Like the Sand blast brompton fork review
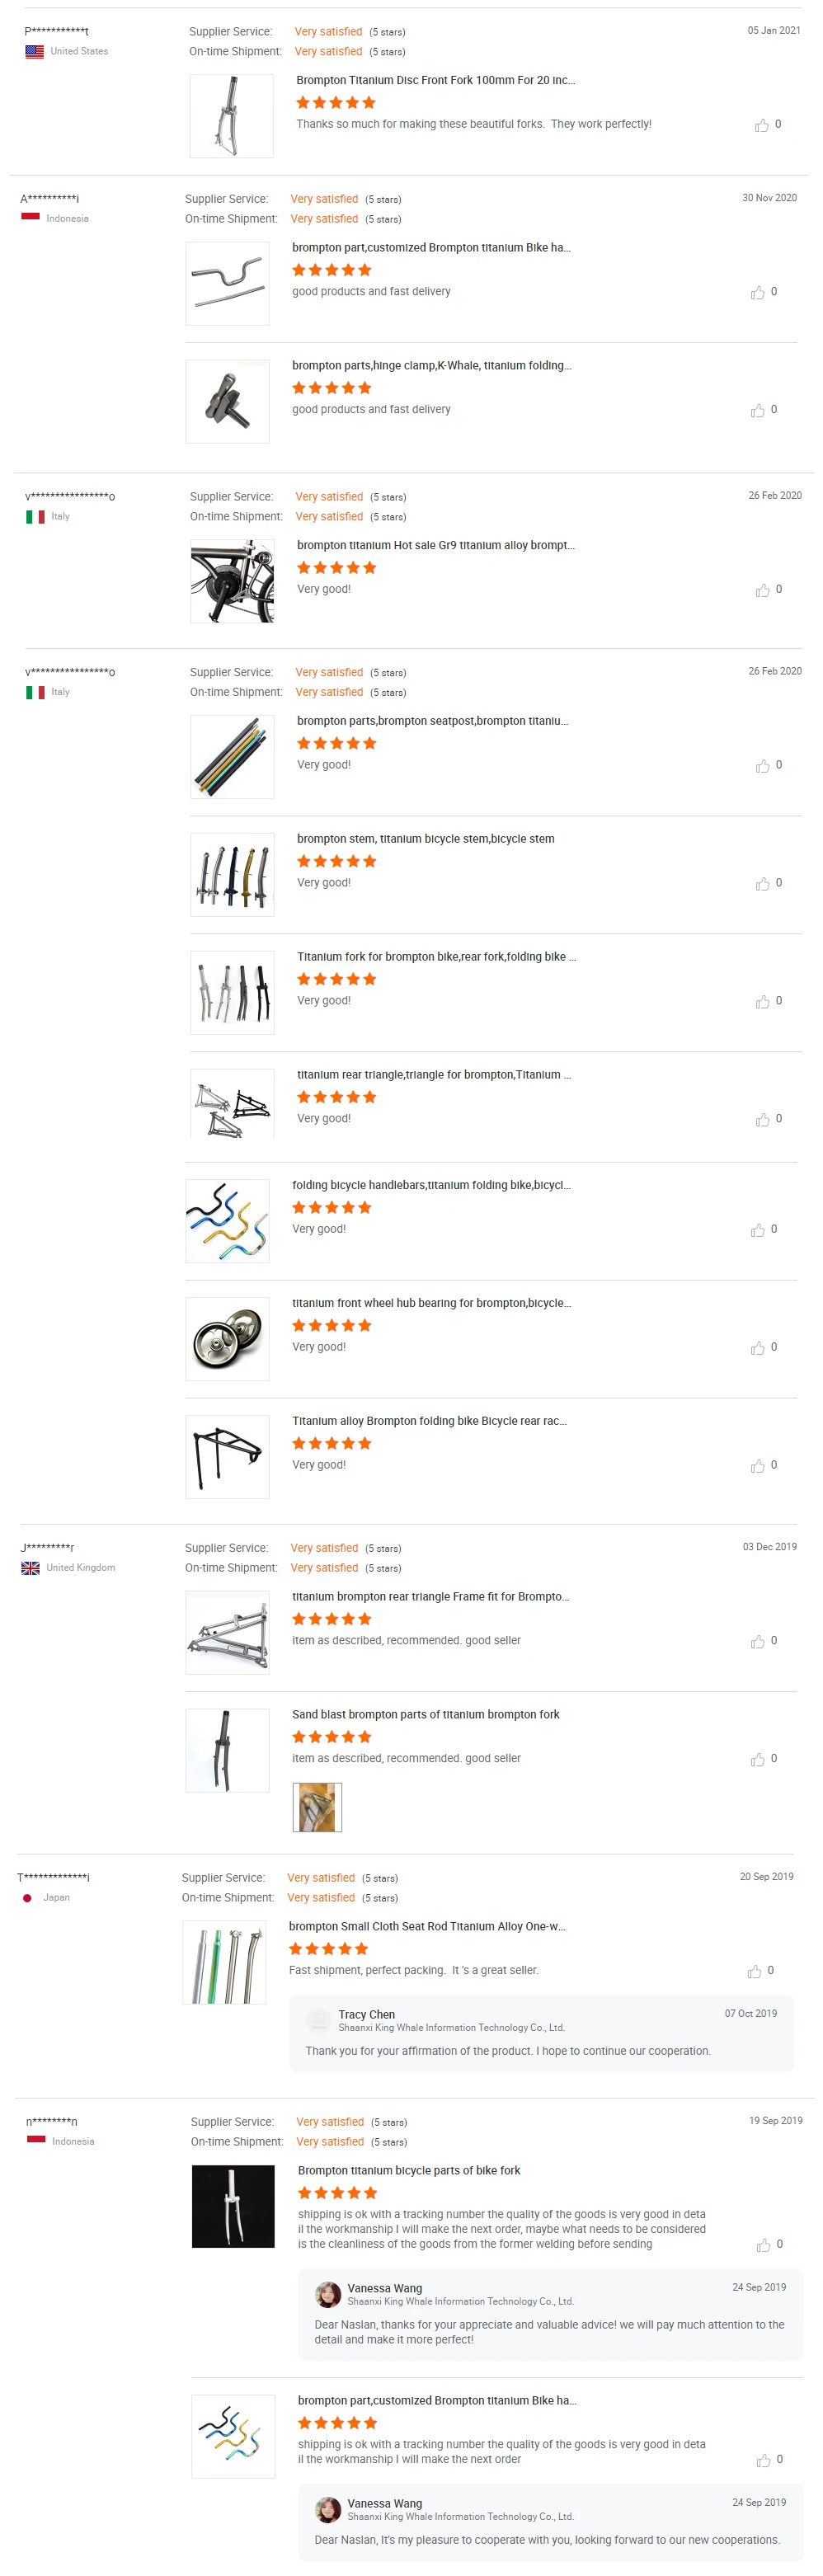Screen dimensions: 823x2576 (x=758, y=1759)
